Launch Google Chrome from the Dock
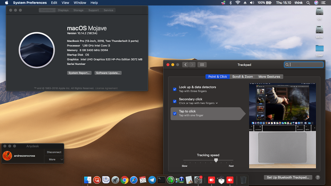The height and width of the screenshot is (186, 331). click(x=124, y=180)
